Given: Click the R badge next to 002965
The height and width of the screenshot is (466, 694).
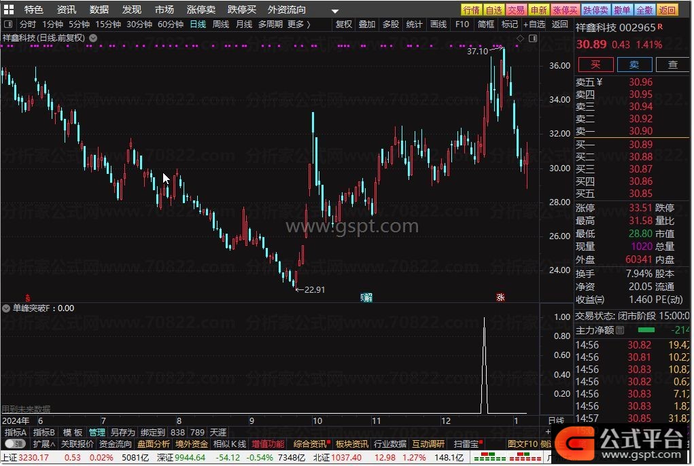Looking at the screenshot, I should point(660,26).
